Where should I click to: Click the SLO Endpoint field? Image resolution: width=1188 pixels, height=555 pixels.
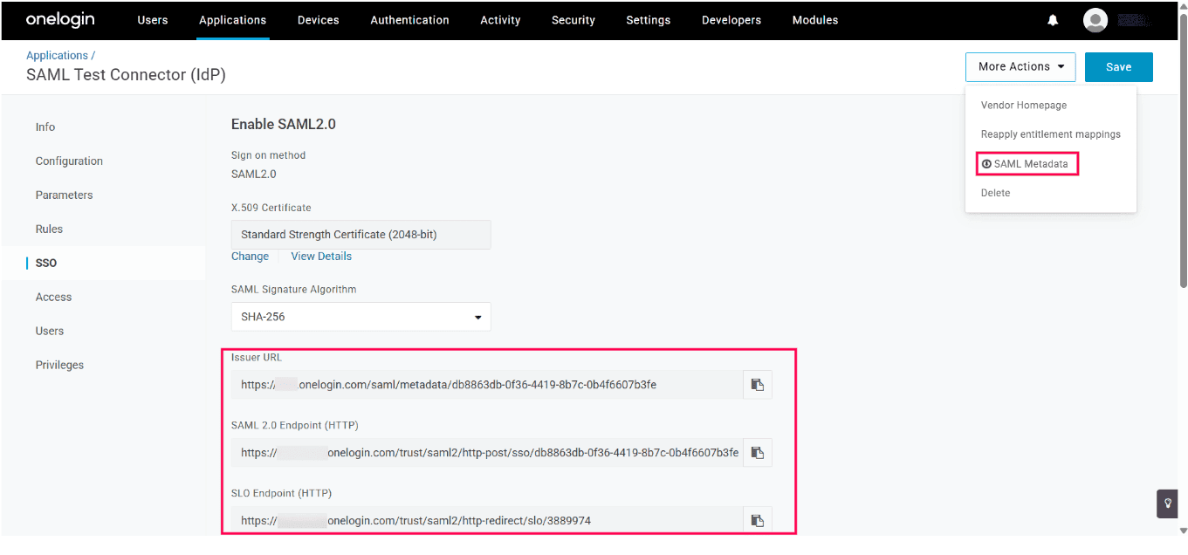pos(487,521)
